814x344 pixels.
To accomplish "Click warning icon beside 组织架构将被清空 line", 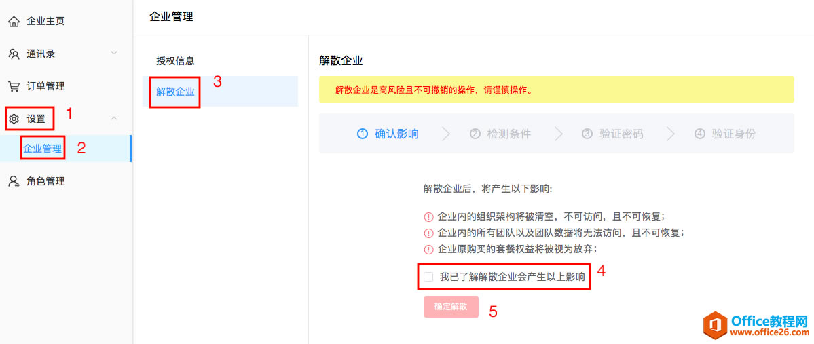I will pyautogui.click(x=428, y=217).
